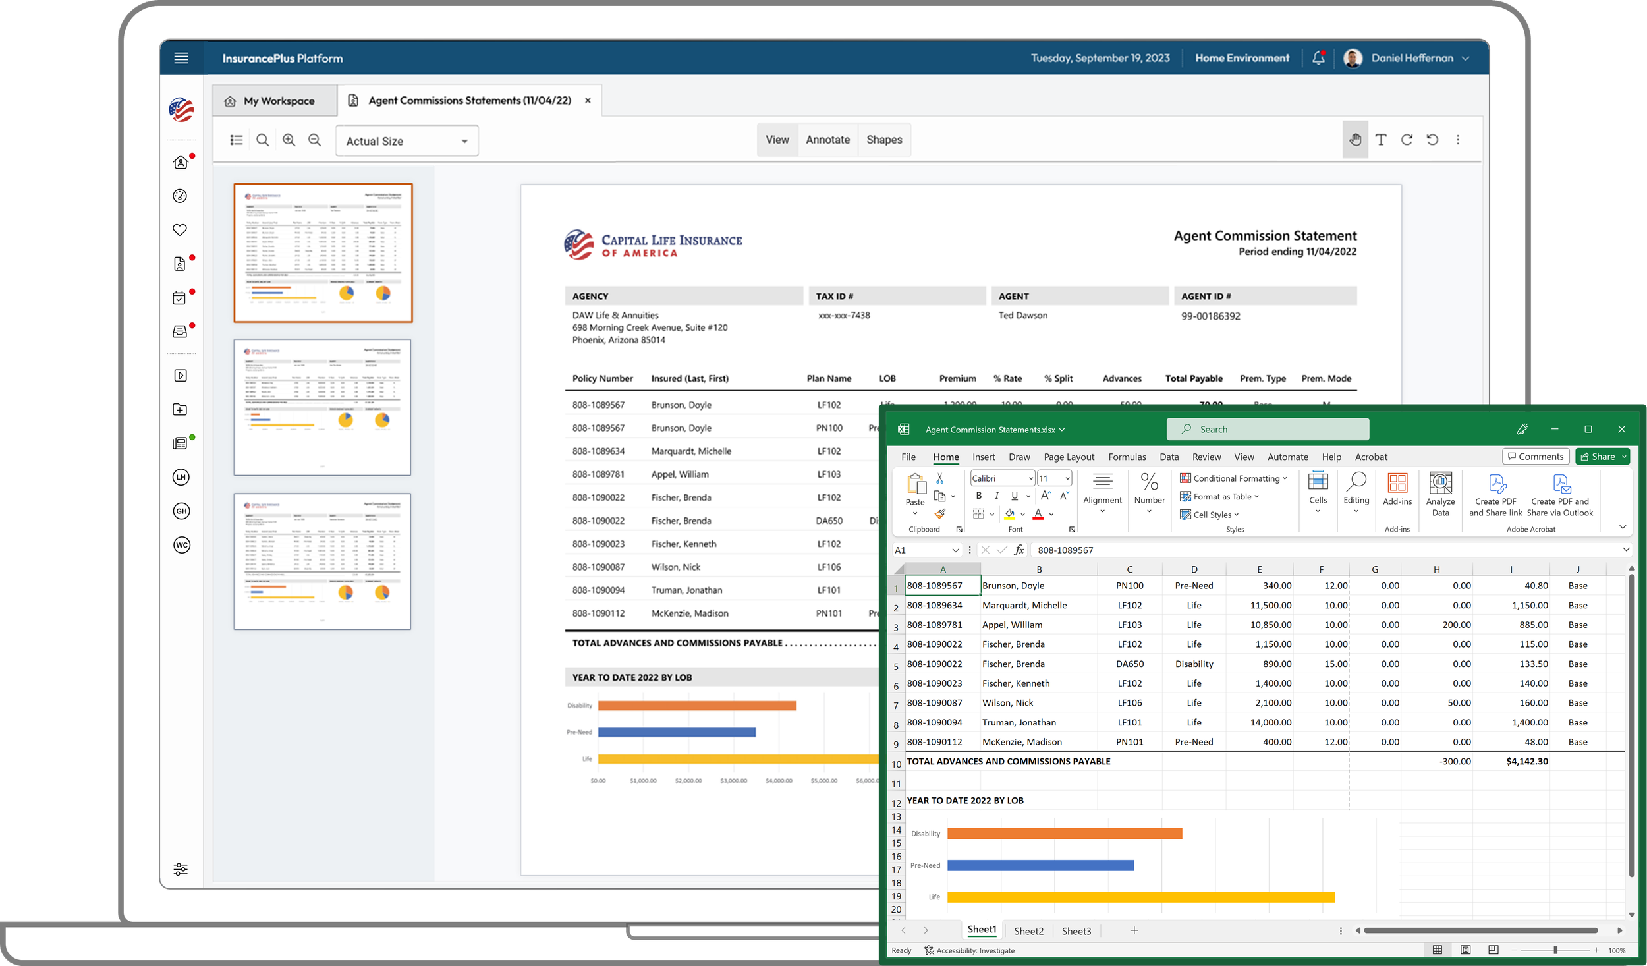Open the notifications bell in the top bar
This screenshot has height=966, width=1647.
(1318, 58)
